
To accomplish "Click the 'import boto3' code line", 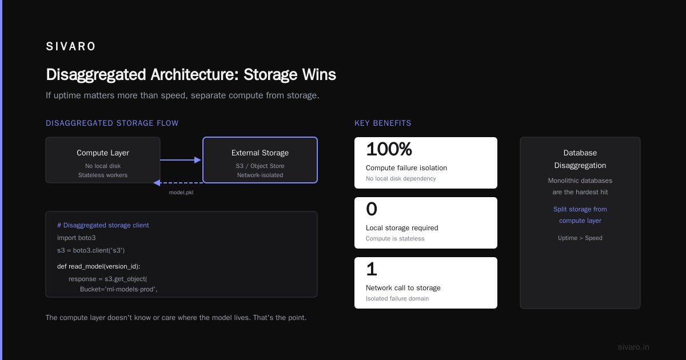I will pyautogui.click(x=77, y=238).
